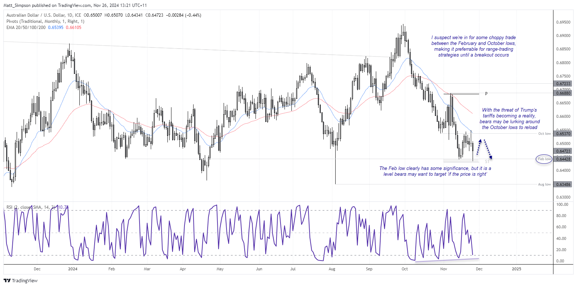Click the RSI 20.00 scale label
577x287 pixels.
tap(561, 250)
